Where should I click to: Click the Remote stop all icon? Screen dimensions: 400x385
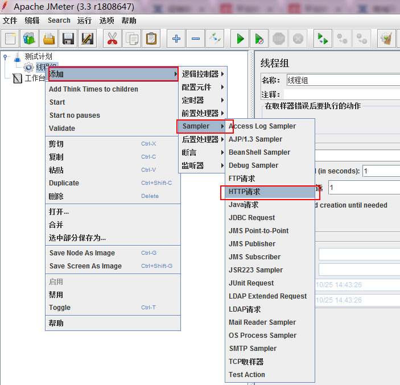(342, 39)
